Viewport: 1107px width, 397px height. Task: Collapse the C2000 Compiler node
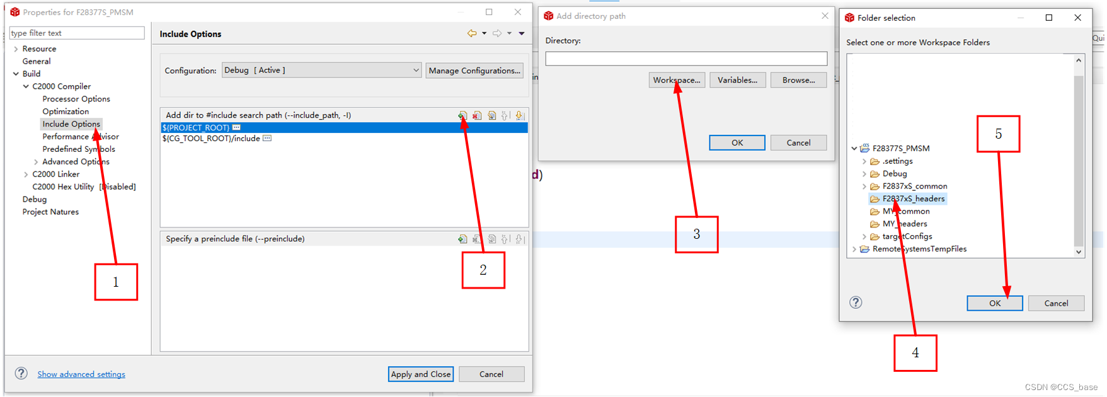pyautogui.click(x=26, y=86)
